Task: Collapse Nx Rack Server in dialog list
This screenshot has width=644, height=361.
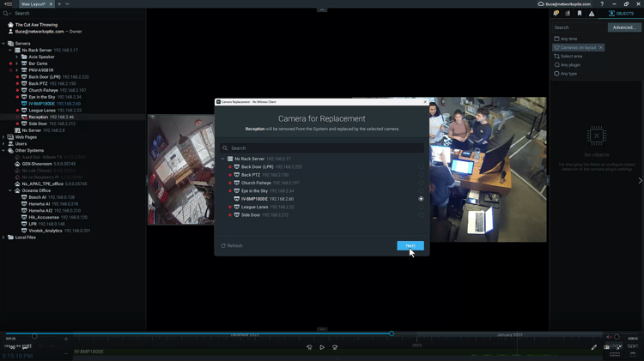Action: click(x=223, y=159)
